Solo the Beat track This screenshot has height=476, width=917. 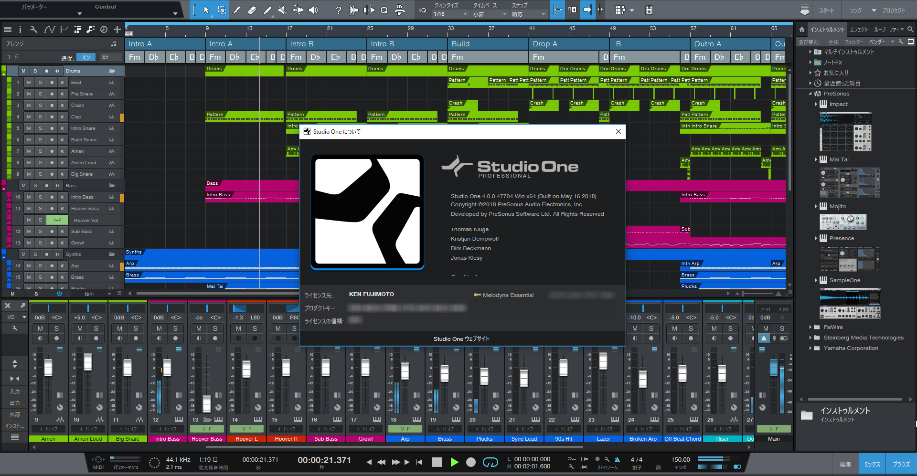[40, 83]
